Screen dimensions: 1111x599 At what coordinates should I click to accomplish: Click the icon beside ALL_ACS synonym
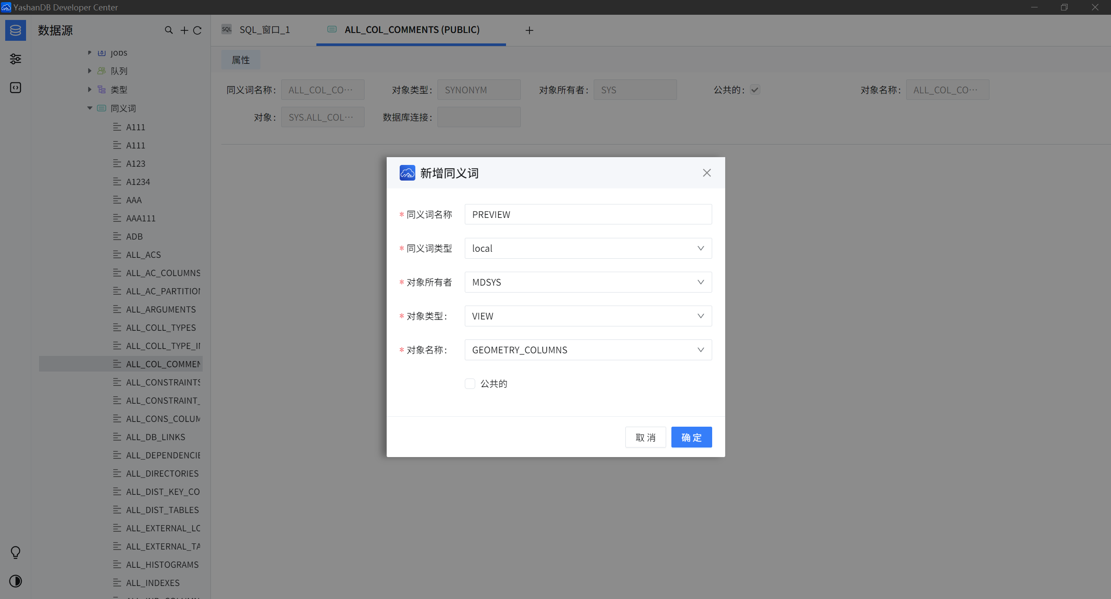click(117, 255)
